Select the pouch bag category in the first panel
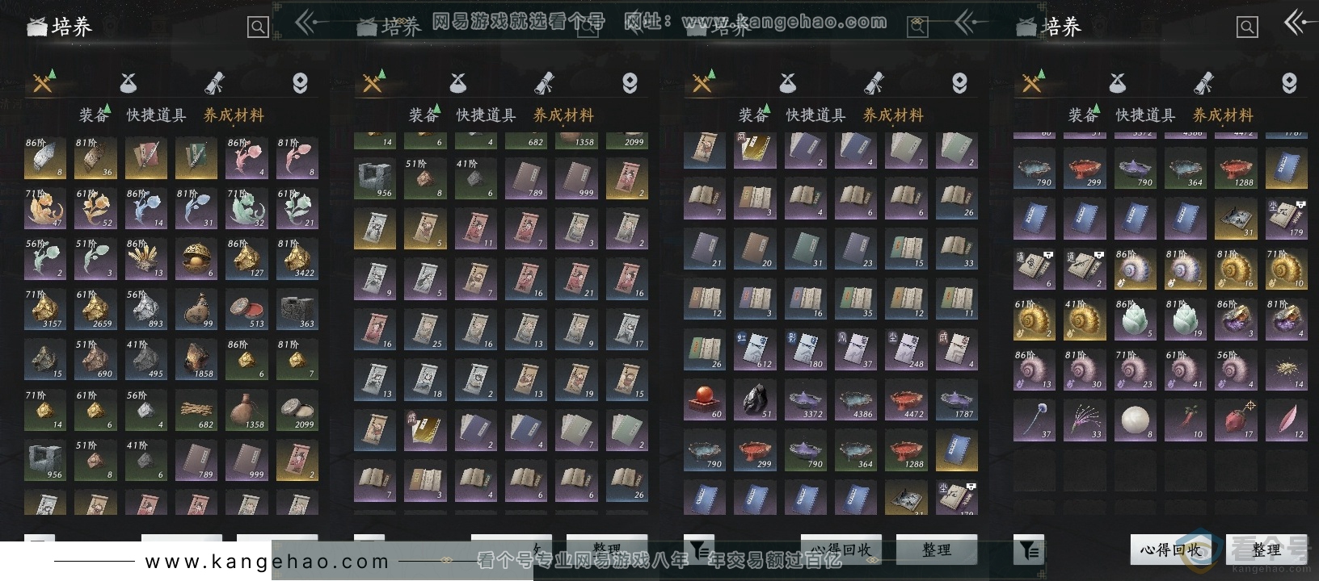 129,82
